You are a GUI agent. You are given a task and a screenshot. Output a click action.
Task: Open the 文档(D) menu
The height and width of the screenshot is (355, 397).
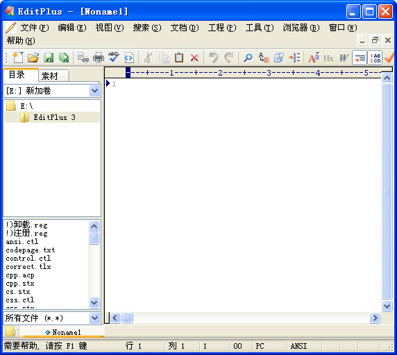185,28
